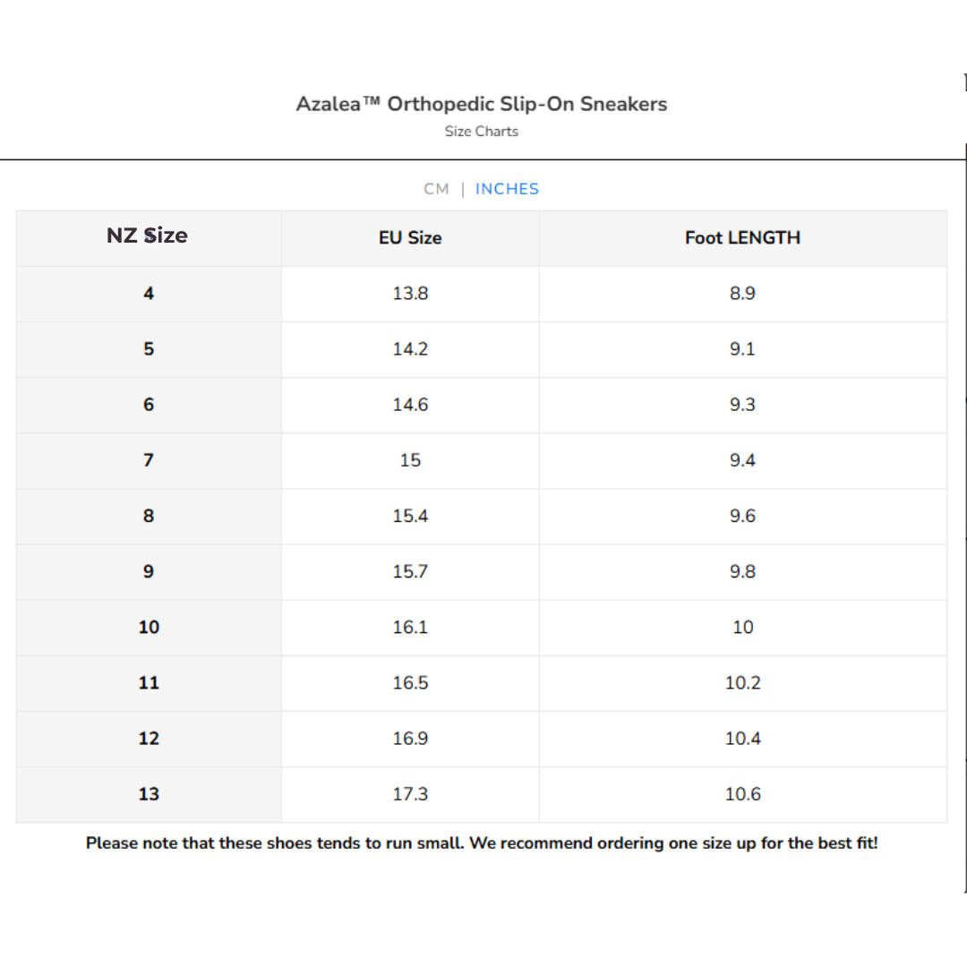The height and width of the screenshot is (967, 967).
Task: Click the Size Charts subtitle
Action: 482,132
